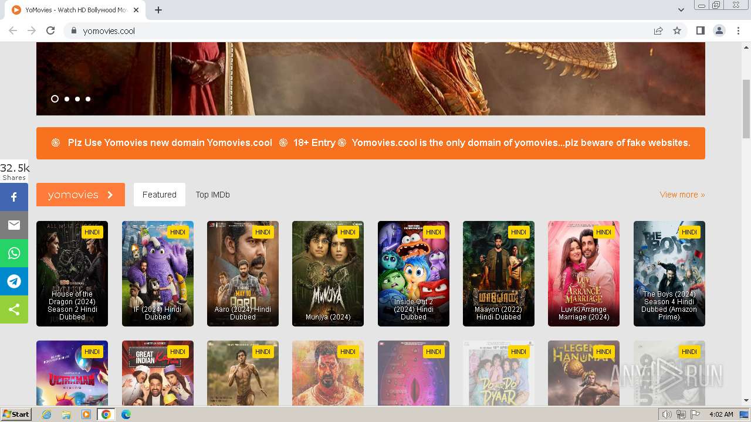Viewport: 751px width, 422px height.
Task: Bookmark this tab with the star icon
Action: point(677,30)
